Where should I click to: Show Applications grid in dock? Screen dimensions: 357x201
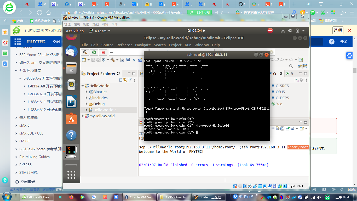(x=71, y=175)
